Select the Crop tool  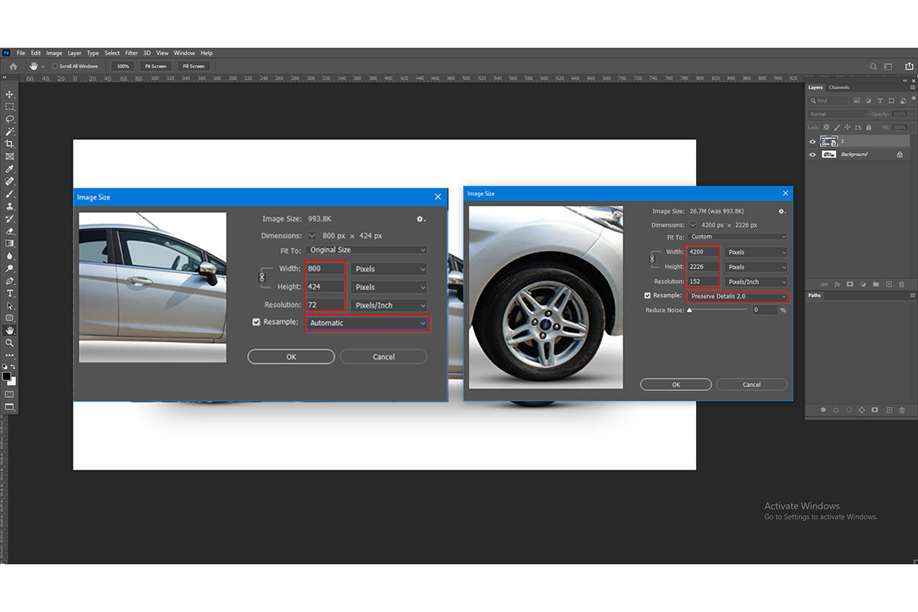[10, 145]
